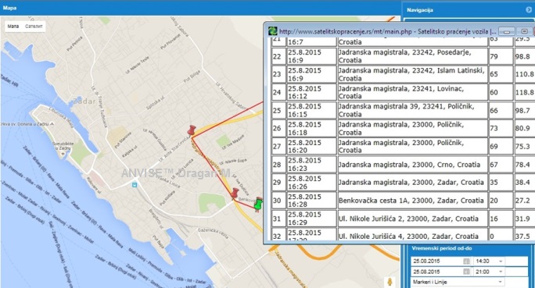
Task: Click the end date 25.08.2015 field
Action: (436, 272)
